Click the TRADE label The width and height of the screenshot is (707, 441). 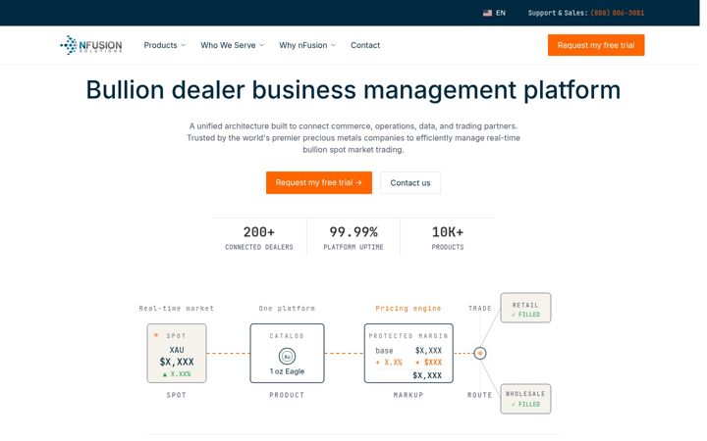480,309
